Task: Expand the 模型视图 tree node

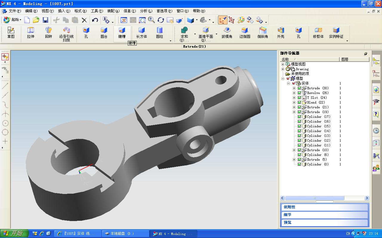Action: pos(283,64)
